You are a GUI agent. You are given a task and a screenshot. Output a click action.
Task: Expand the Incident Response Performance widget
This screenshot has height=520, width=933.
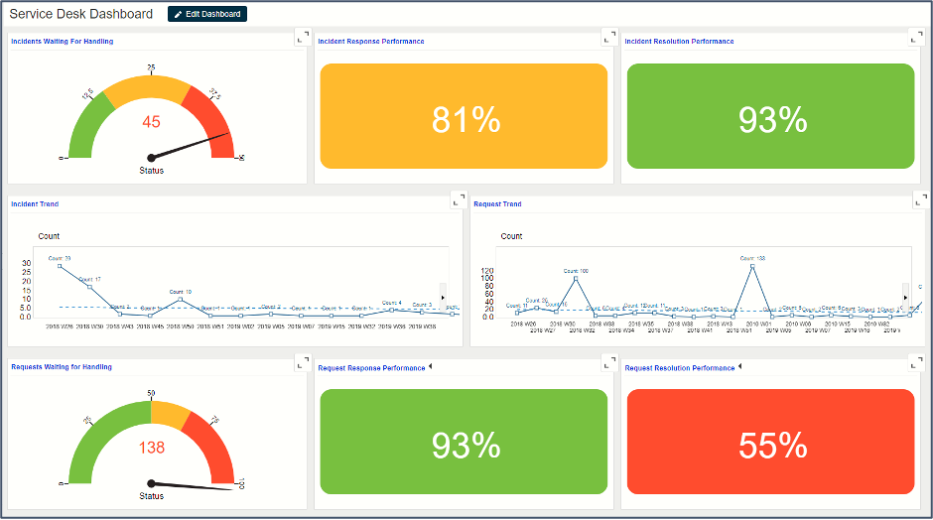click(x=609, y=37)
